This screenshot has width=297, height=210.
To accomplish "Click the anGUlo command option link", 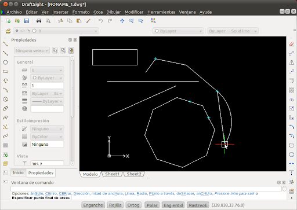I will point(37,193).
